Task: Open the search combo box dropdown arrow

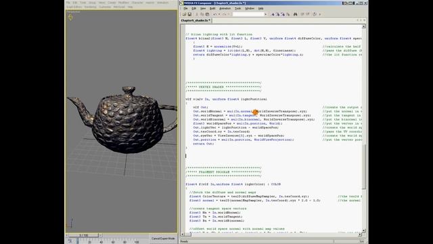Action: (266, 14)
